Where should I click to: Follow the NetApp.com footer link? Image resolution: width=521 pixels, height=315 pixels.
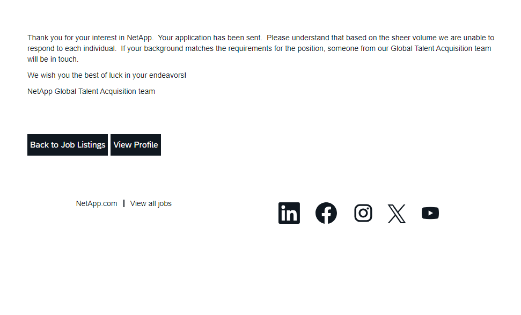click(97, 203)
